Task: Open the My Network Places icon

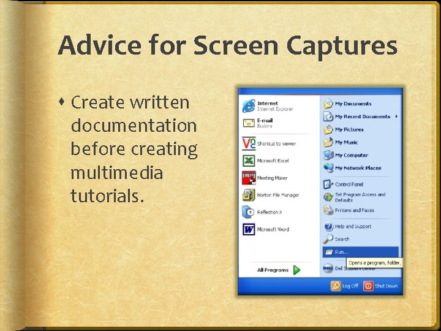Action: pyautogui.click(x=328, y=168)
